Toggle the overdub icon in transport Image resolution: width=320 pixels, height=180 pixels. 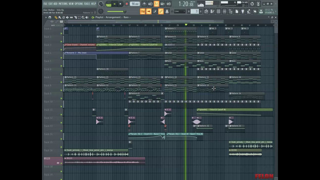click(x=162, y=4)
